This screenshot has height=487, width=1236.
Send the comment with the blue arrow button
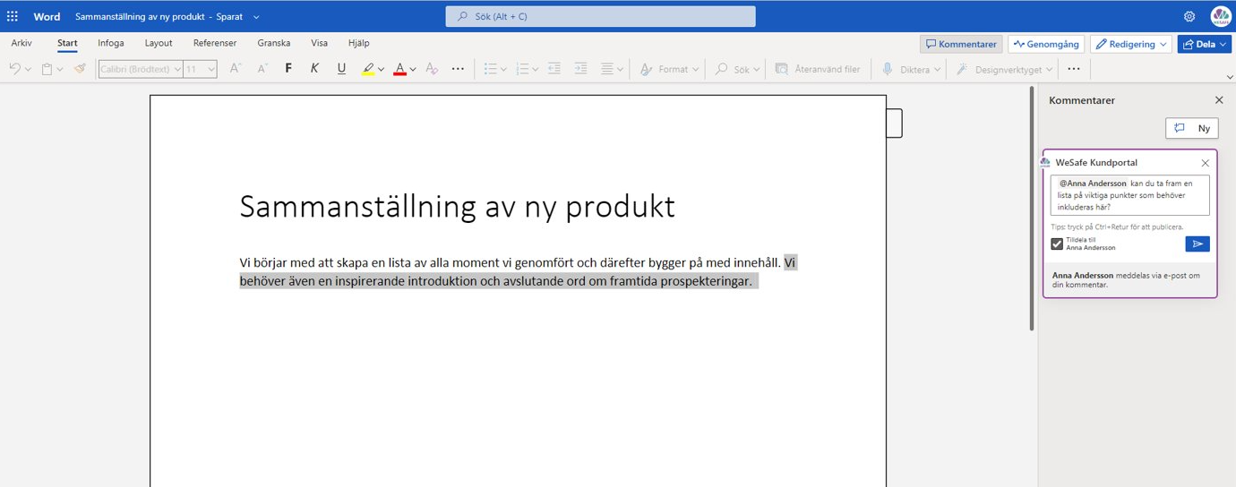(x=1197, y=244)
